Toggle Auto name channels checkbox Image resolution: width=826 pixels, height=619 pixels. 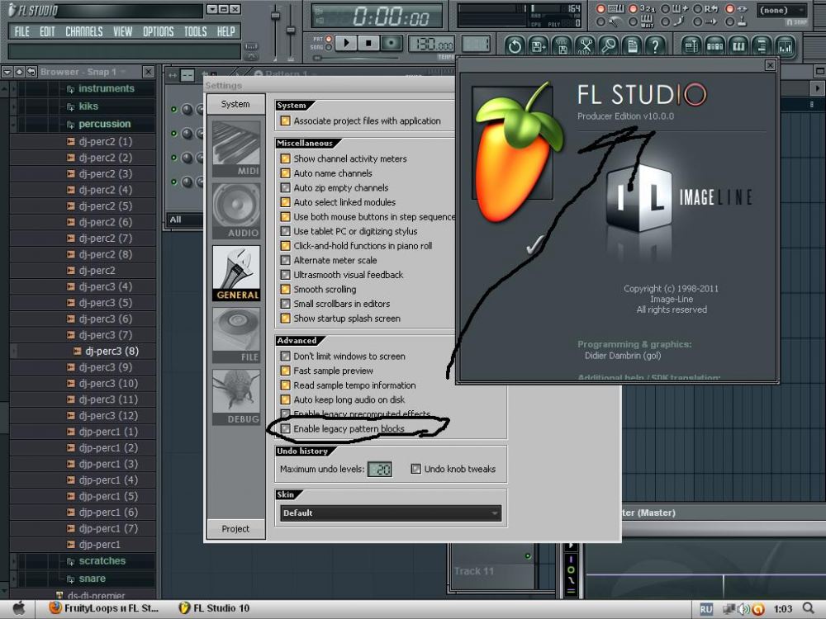[x=286, y=173]
